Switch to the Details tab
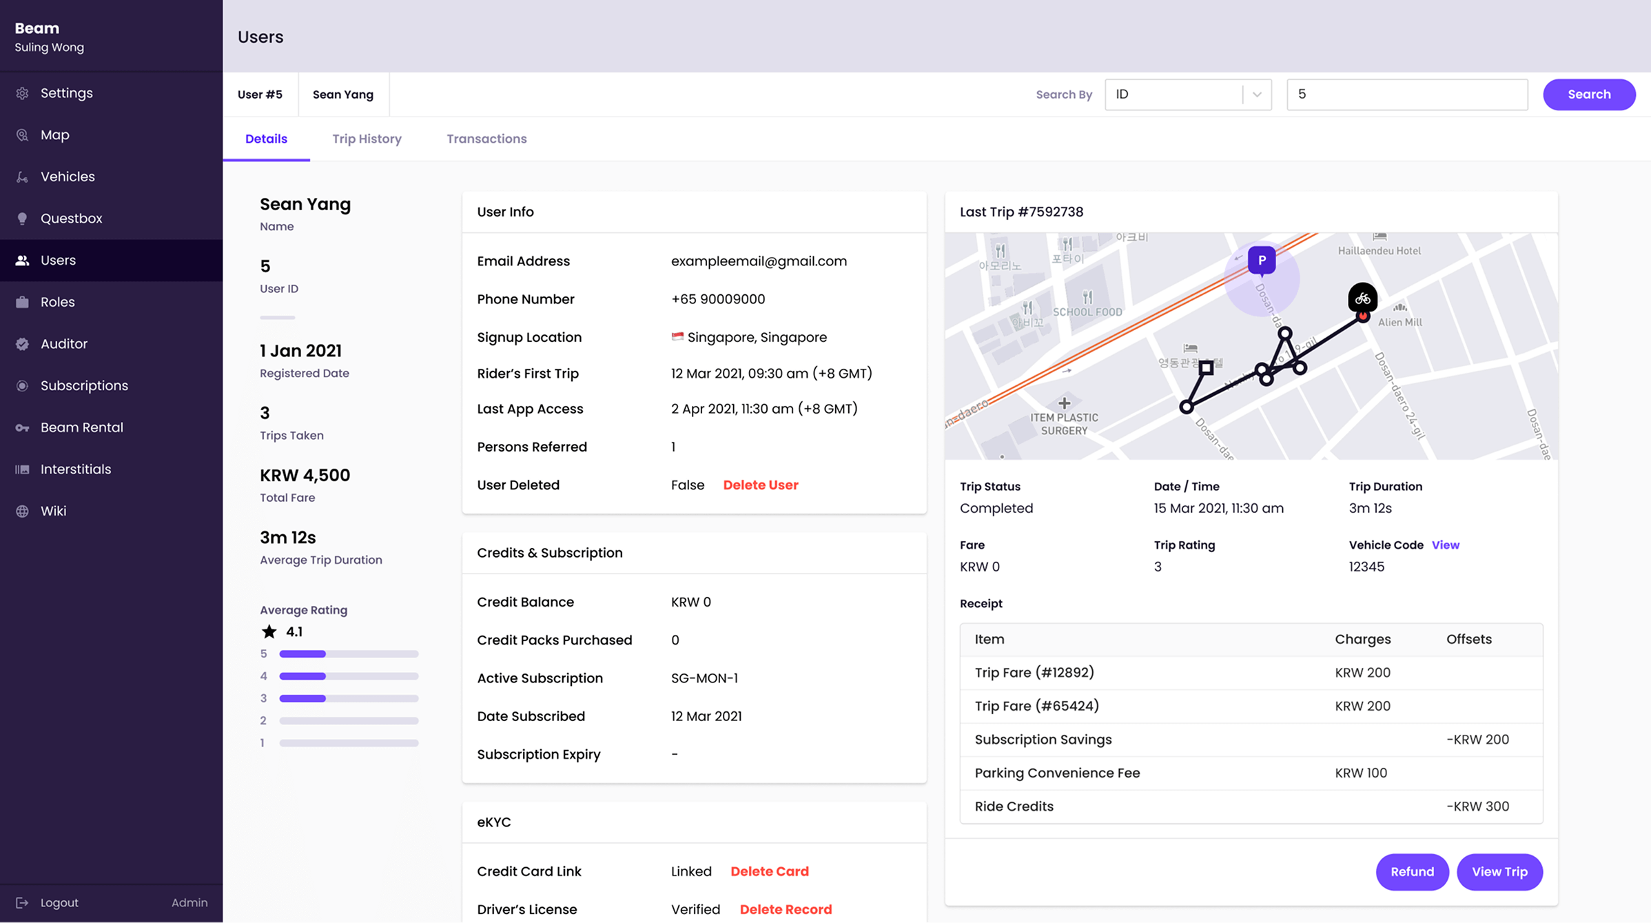This screenshot has width=1651, height=923. click(x=266, y=139)
